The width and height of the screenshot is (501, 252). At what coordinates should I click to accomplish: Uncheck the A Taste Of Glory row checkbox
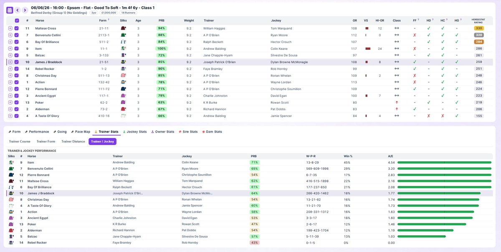click(17, 116)
